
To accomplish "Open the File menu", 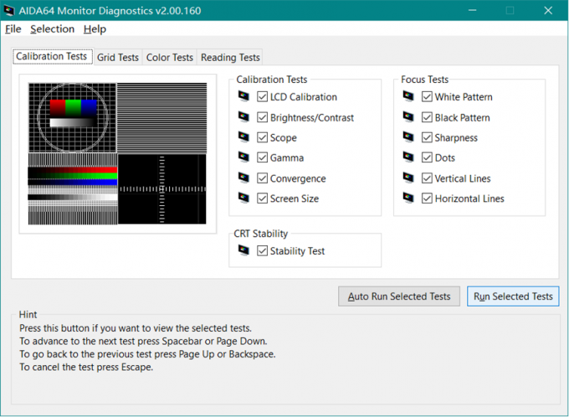I will point(13,29).
